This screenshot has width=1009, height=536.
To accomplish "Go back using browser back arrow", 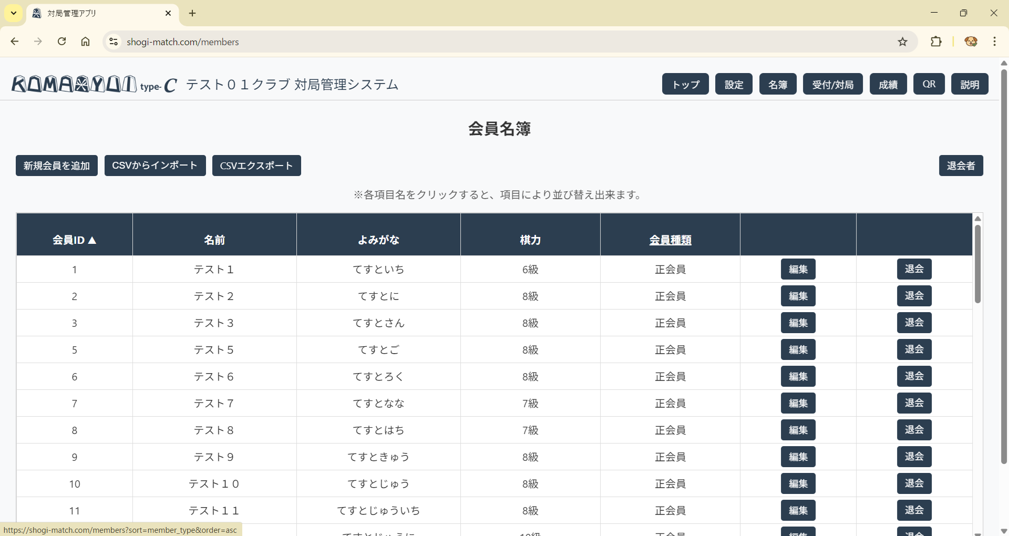I will 15,42.
